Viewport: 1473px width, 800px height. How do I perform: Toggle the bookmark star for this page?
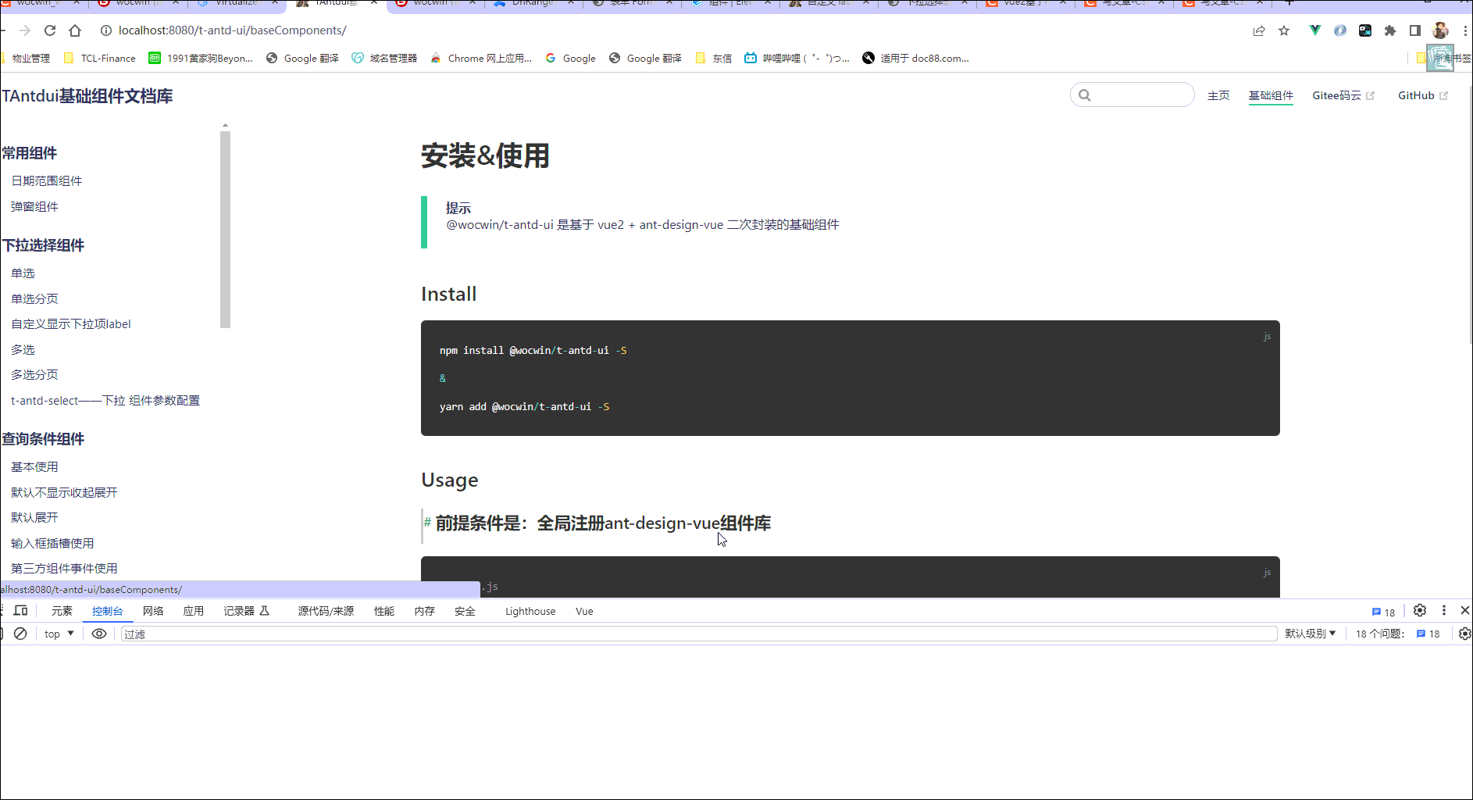1284,30
